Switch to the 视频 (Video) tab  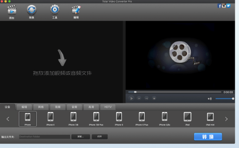pos(58,107)
